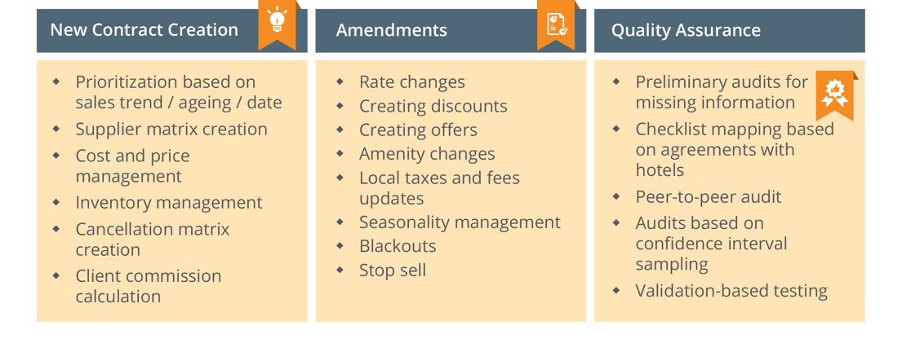
Task: Click Client commission calculation text
Action: tap(148, 286)
